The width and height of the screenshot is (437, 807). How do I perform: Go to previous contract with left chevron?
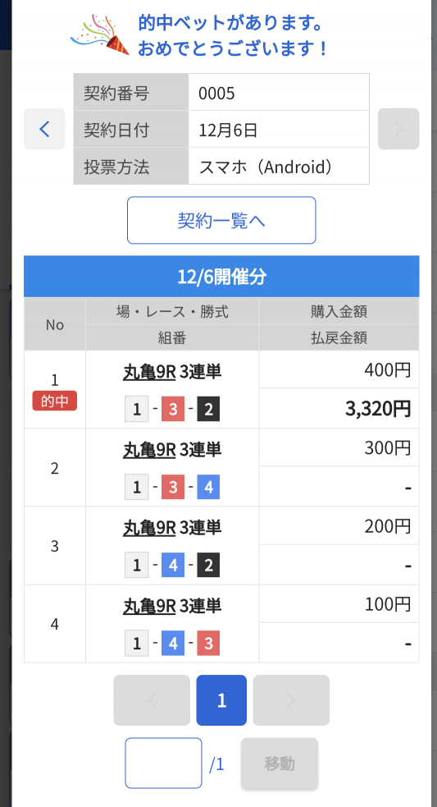click(x=44, y=129)
